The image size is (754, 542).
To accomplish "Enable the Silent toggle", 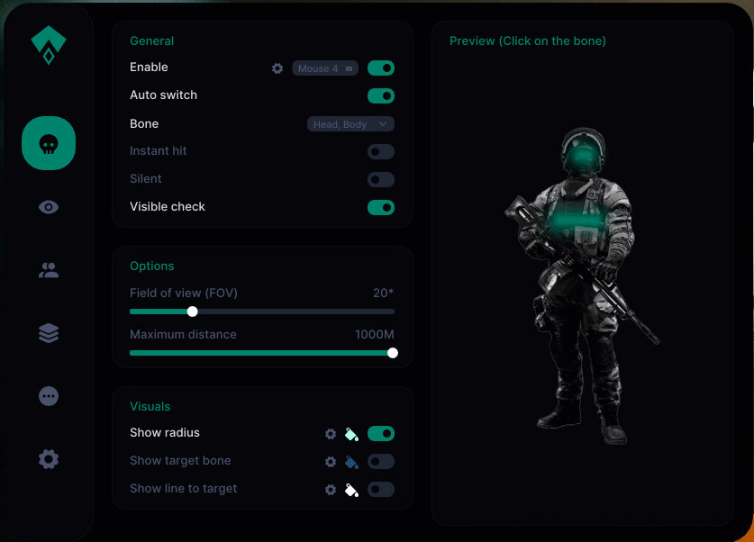I will [380, 179].
